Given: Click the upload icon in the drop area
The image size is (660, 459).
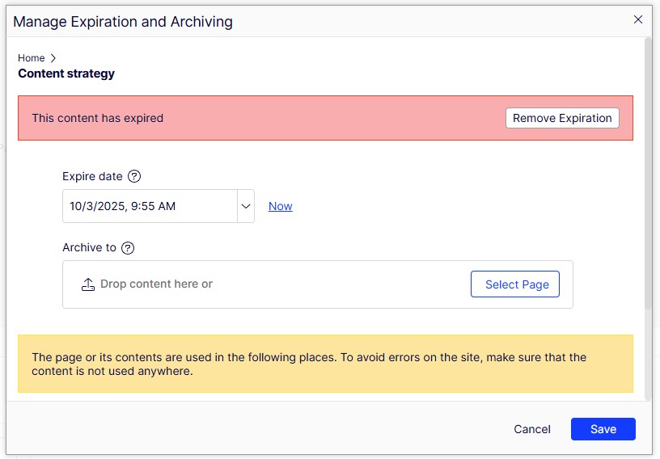Looking at the screenshot, I should 88,284.
